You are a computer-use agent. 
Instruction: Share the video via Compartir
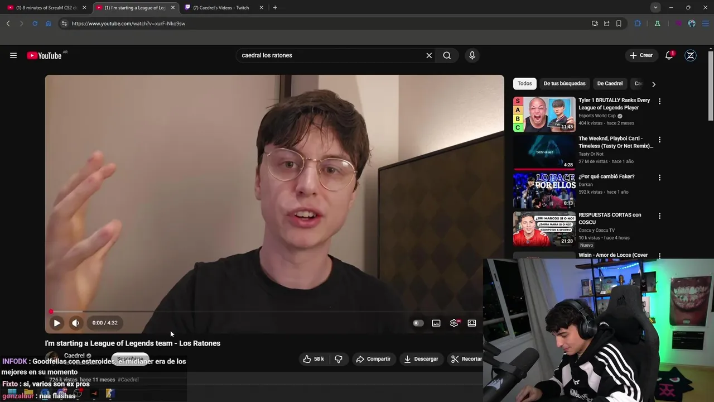[373, 359]
